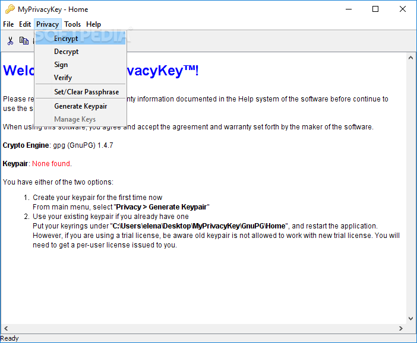Open the Edit menu
This screenshot has width=417, height=343.
[25, 24]
